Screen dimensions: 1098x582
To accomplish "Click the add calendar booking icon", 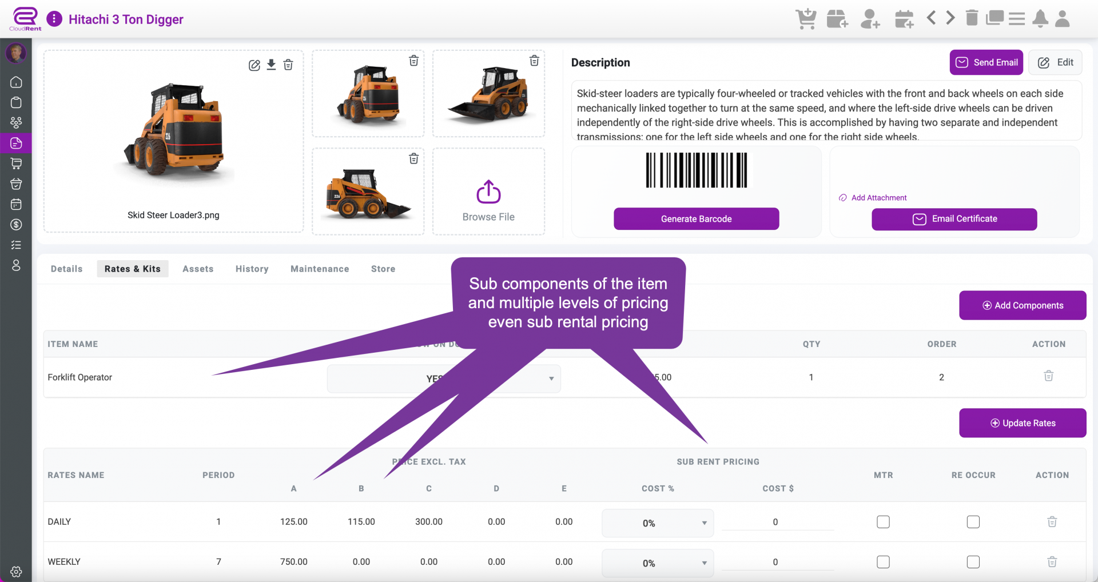I will point(904,19).
